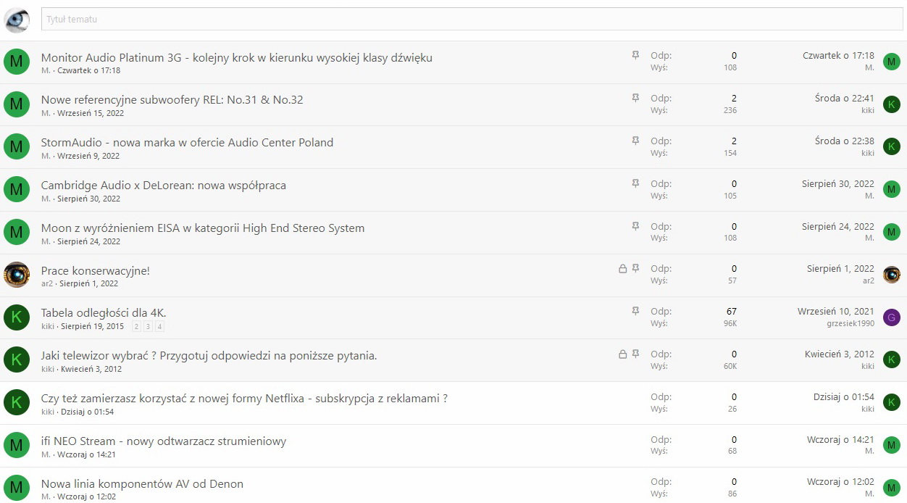The width and height of the screenshot is (907, 503).
Task: Open the Nowe referencyjne subwoofery REL thread
Action: 172,100
